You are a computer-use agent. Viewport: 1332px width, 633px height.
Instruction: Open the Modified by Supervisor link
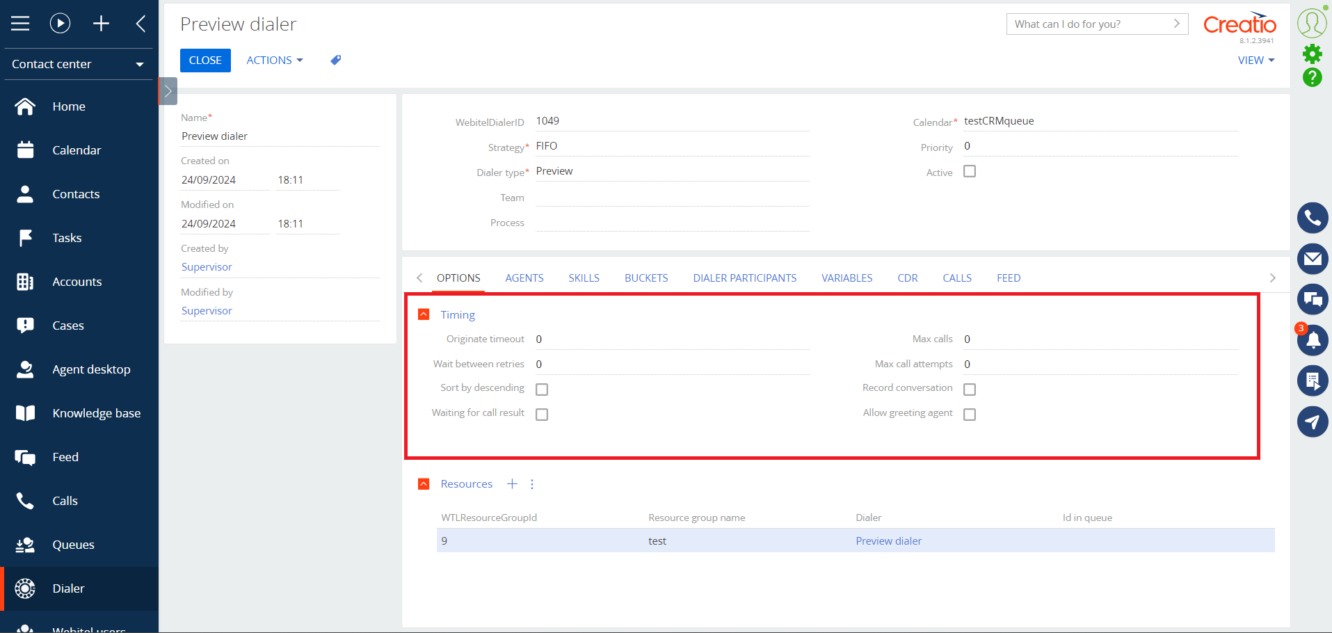click(x=207, y=311)
